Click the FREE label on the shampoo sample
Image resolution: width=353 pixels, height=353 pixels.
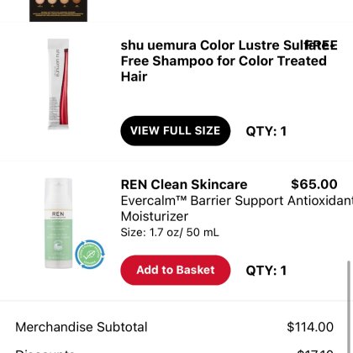click(321, 45)
